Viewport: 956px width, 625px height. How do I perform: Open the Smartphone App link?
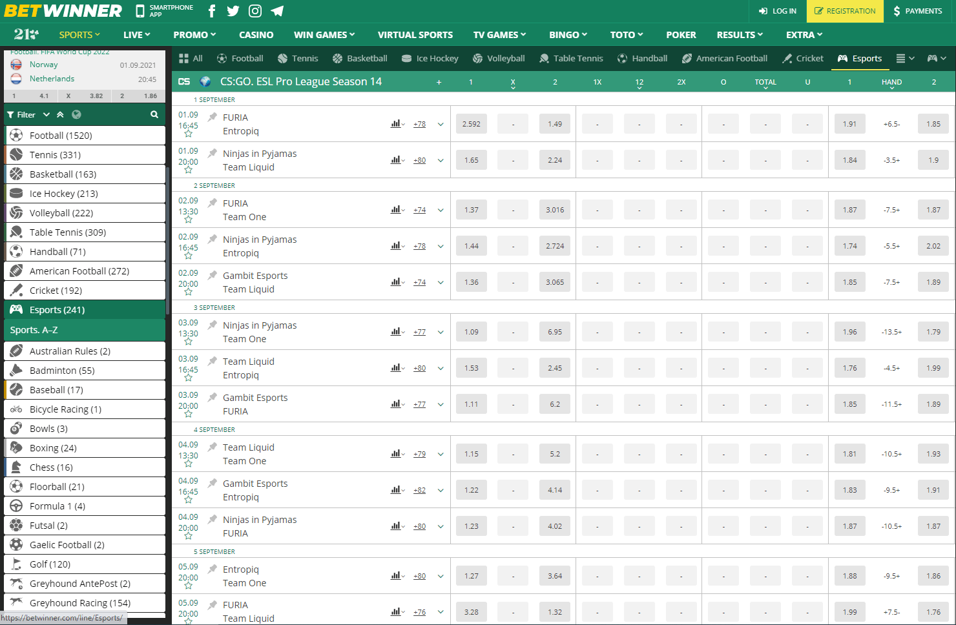pyautogui.click(x=165, y=11)
